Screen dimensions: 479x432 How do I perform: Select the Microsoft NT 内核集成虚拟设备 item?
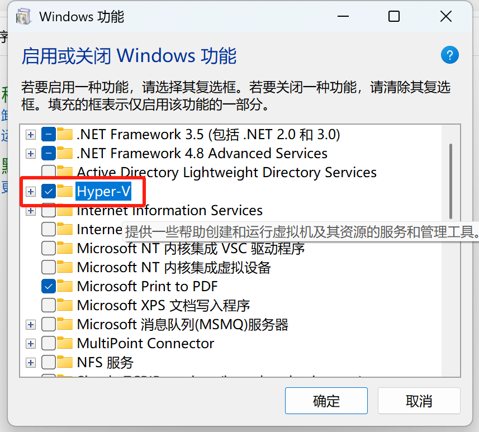(x=173, y=267)
